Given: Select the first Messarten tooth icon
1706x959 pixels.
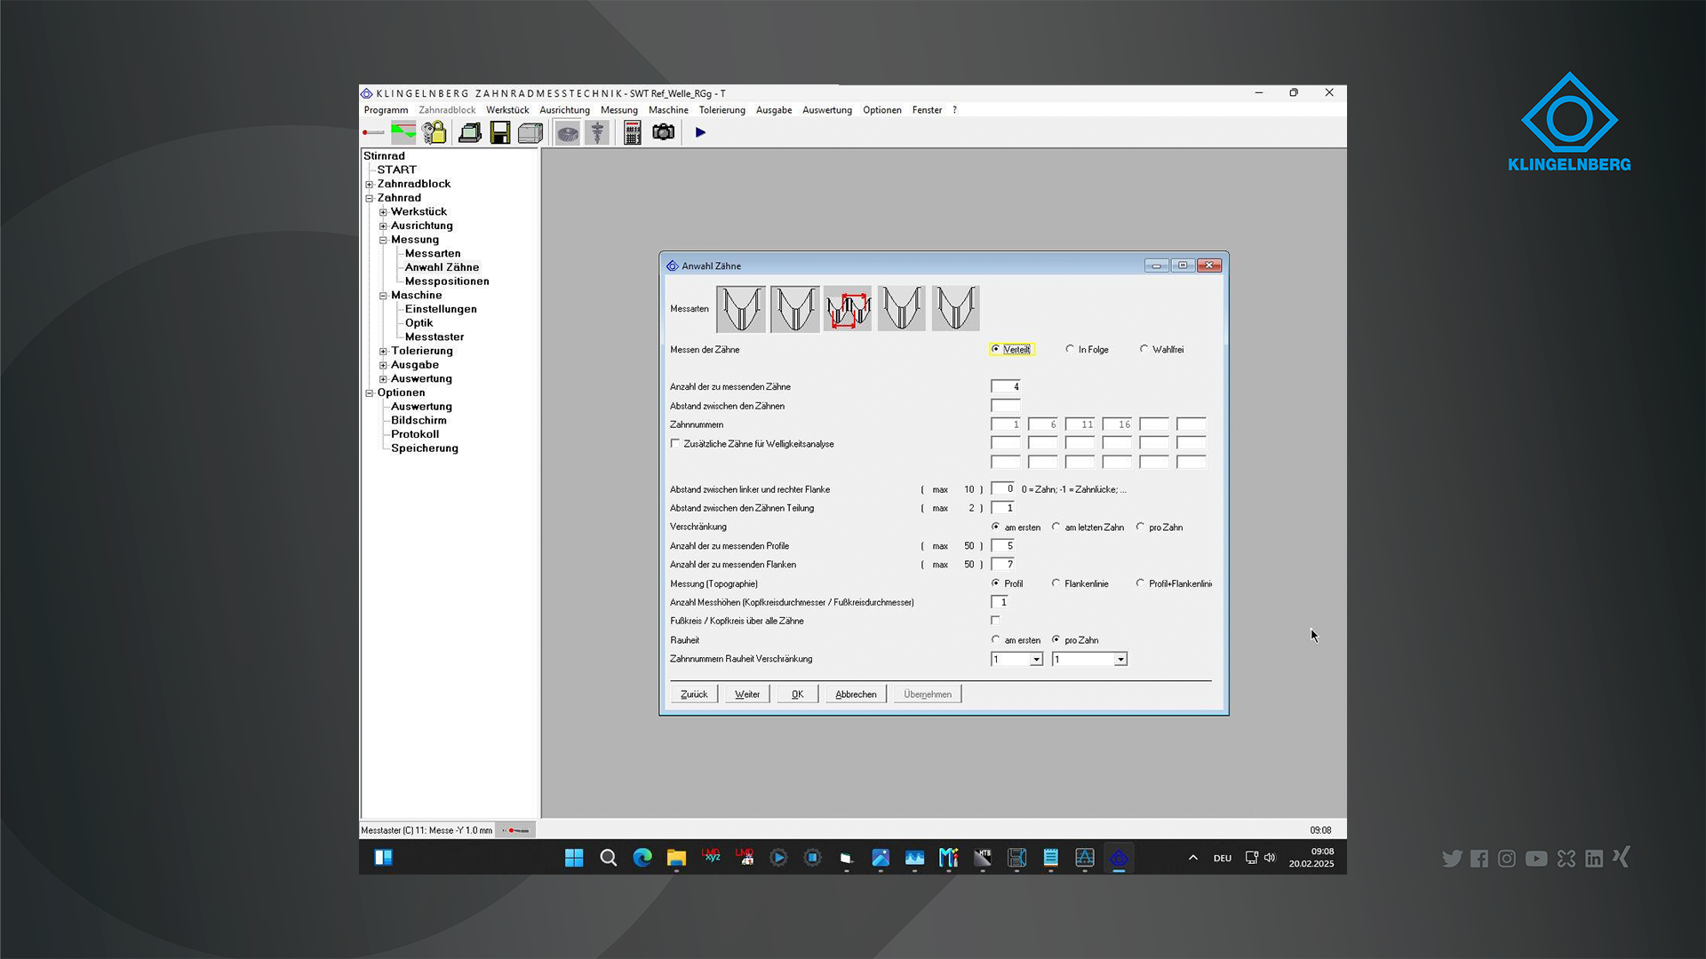Looking at the screenshot, I should pos(740,309).
